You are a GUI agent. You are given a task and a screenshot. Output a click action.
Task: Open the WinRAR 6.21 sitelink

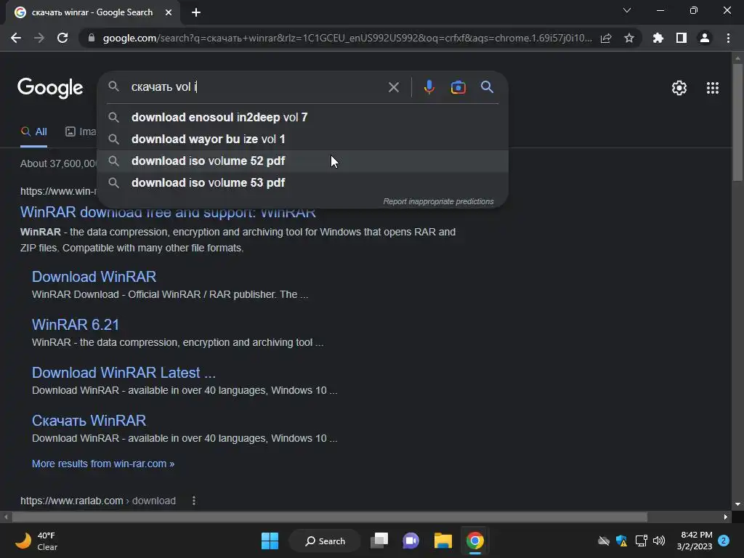(x=76, y=325)
